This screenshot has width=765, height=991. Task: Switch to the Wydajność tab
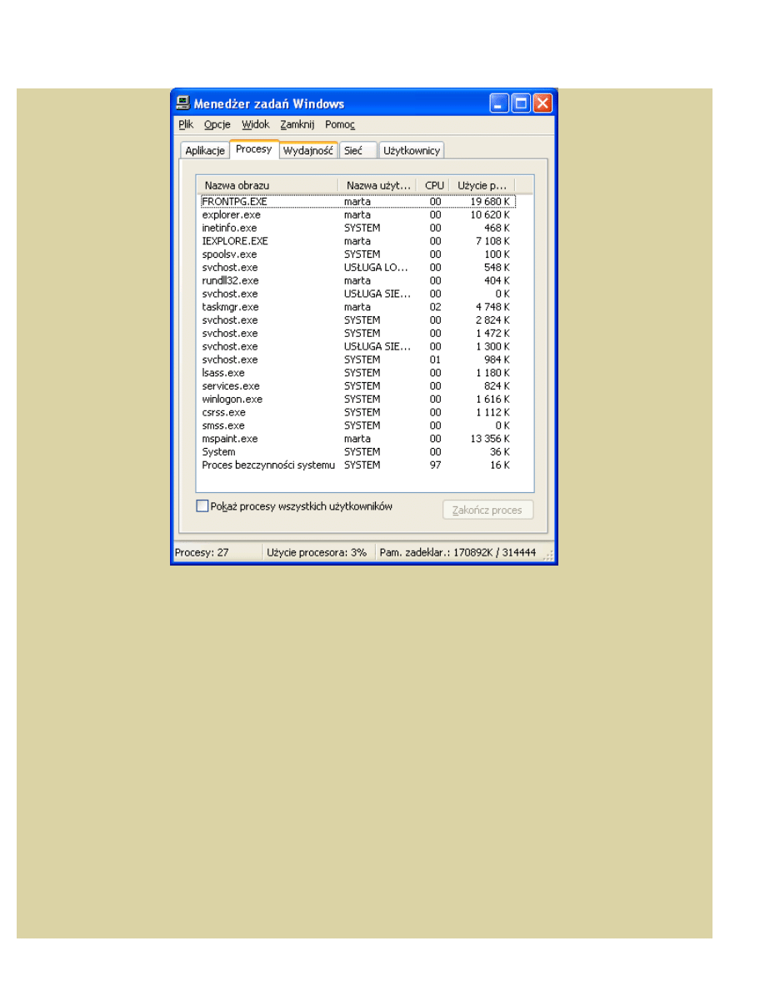click(308, 151)
